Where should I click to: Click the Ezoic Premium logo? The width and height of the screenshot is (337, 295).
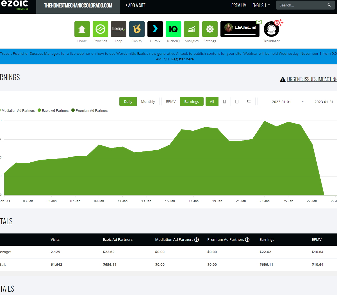click(15, 5)
